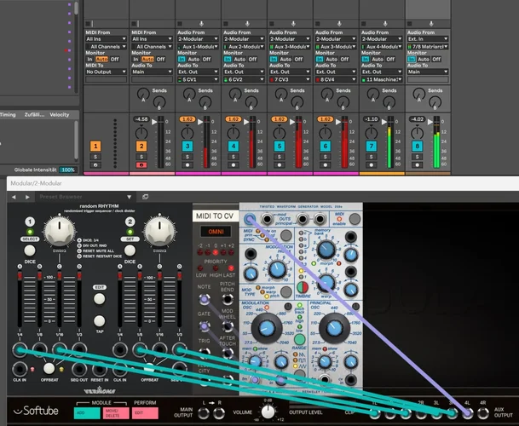Click the previous preset arrow in preset browser
This screenshot has width=519, height=426.
click(x=14, y=197)
